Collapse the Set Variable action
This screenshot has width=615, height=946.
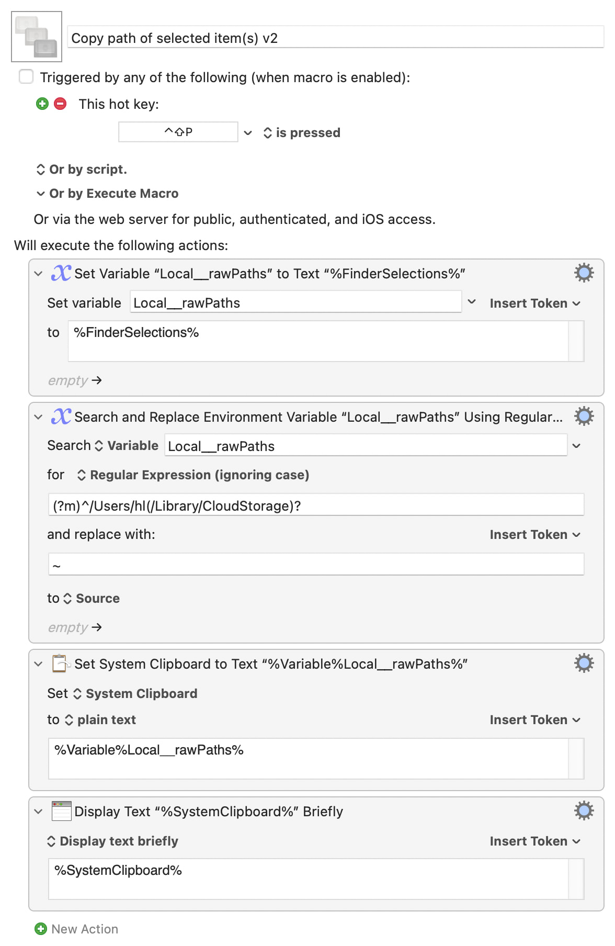click(x=38, y=274)
